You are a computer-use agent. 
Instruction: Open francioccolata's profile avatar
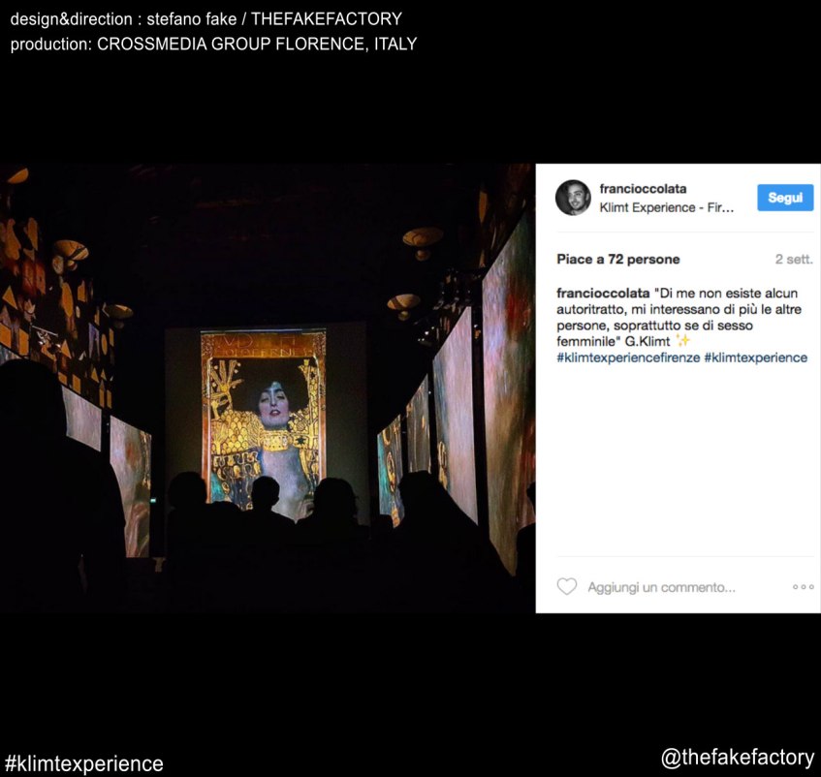click(x=573, y=198)
